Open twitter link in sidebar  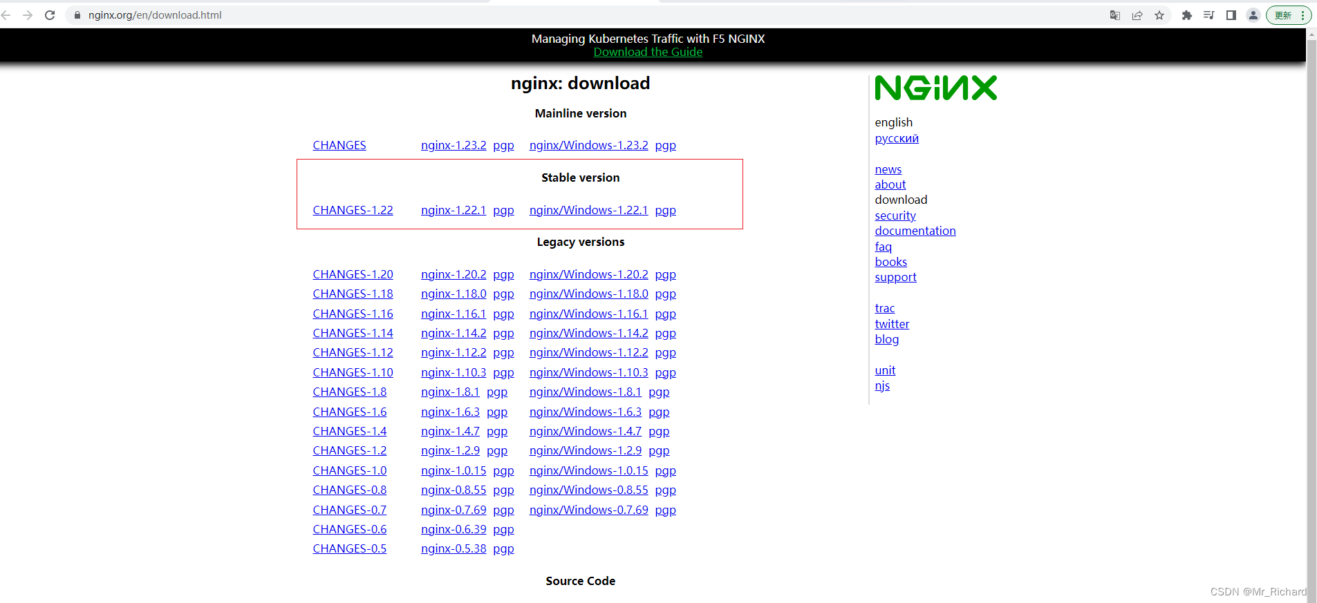tap(893, 325)
